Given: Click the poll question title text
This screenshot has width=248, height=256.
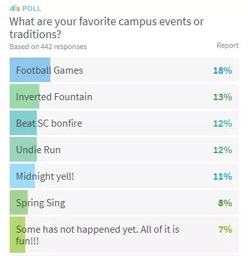Looking at the screenshot, I should point(107,28).
